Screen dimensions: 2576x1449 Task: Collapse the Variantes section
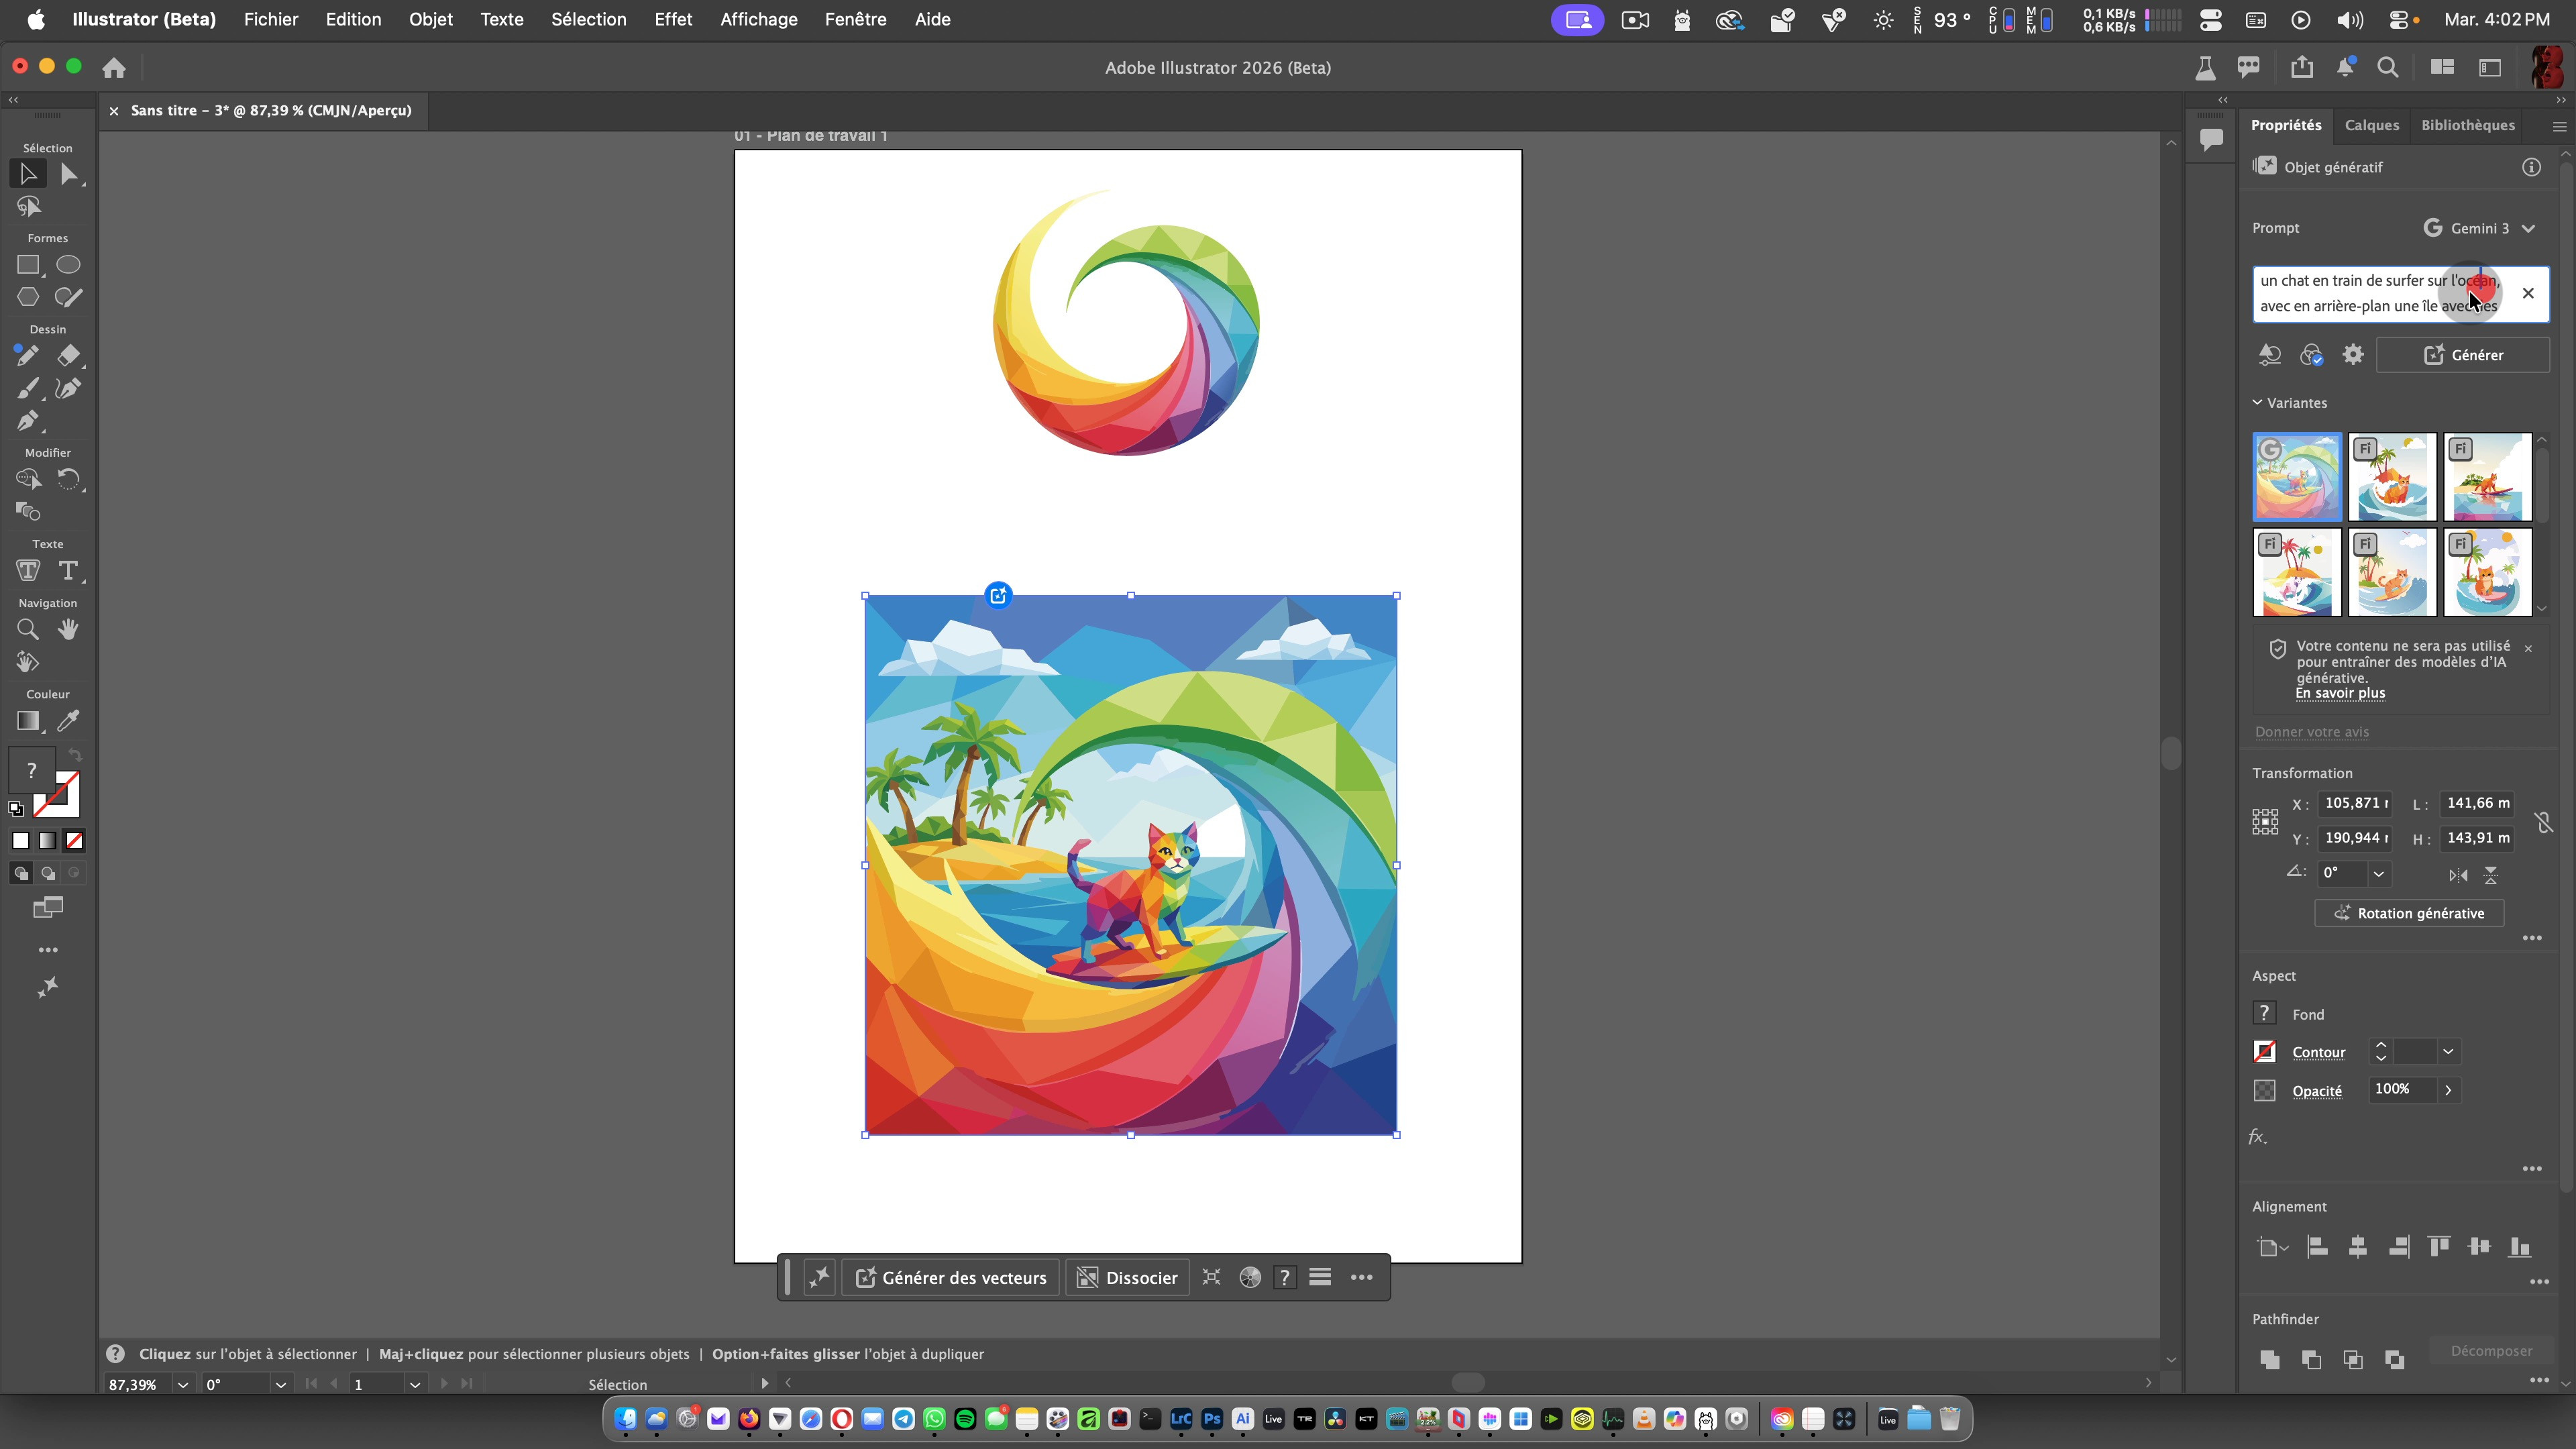[2258, 403]
